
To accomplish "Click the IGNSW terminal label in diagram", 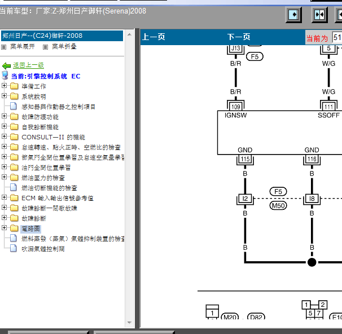I will point(235,115).
